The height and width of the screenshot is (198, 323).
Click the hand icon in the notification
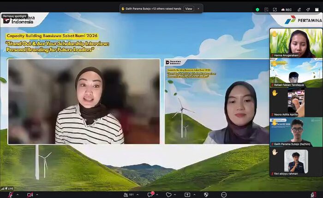(x=123, y=9)
